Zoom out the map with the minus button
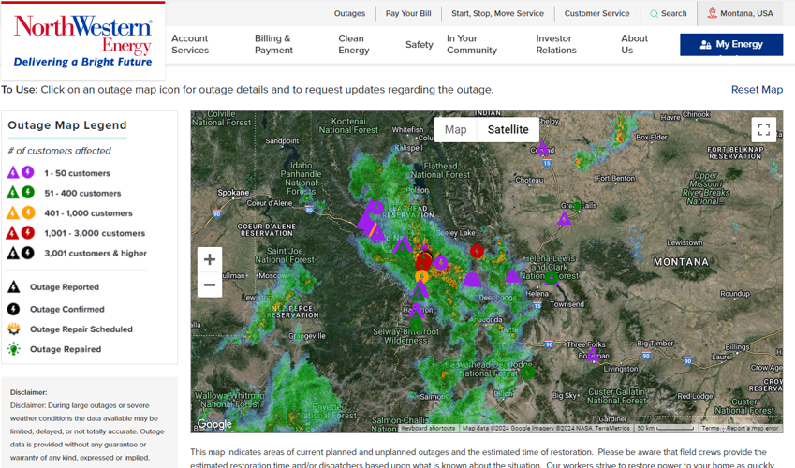The width and height of the screenshot is (795, 468). 210,285
